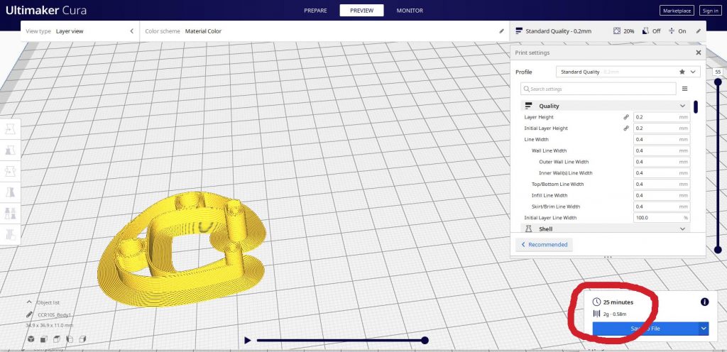Click the print info icon beside 25 minutes

[704, 302]
